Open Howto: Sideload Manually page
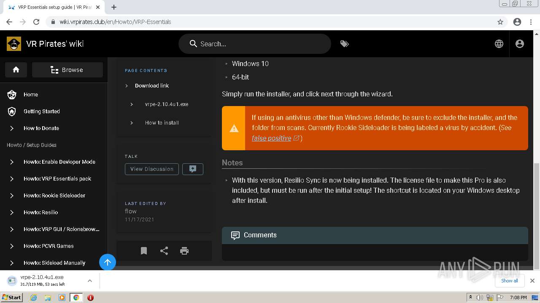The width and height of the screenshot is (540, 303). pyautogui.click(x=54, y=263)
